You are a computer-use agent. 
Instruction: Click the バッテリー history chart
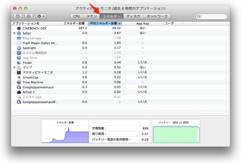pos(176,134)
